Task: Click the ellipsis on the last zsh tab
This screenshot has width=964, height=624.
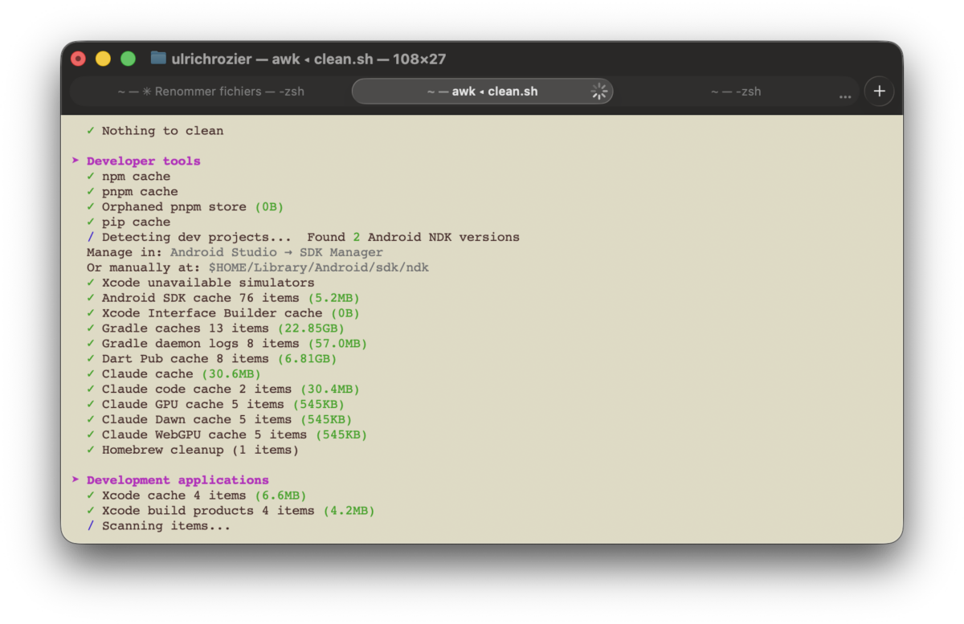Action: click(844, 96)
